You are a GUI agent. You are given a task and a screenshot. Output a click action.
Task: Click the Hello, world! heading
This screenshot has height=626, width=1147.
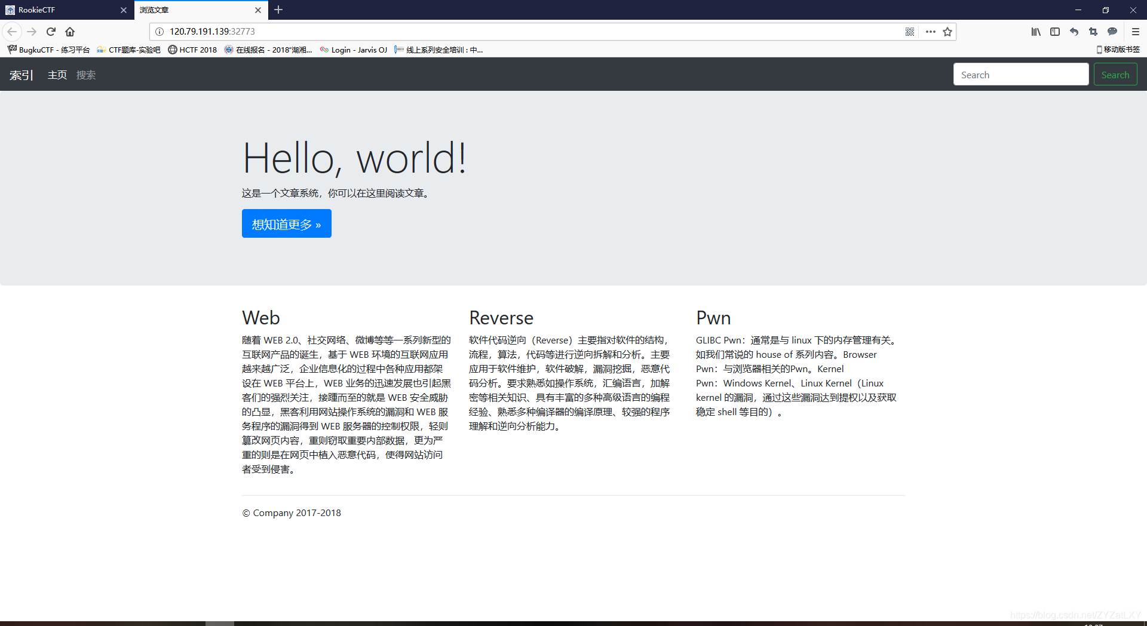tap(354, 158)
